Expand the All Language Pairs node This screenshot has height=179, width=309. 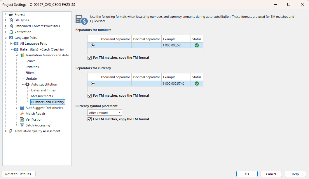(11, 44)
